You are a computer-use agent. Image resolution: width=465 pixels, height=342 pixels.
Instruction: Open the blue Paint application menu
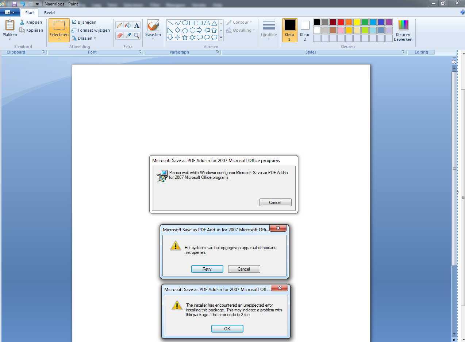click(10, 12)
